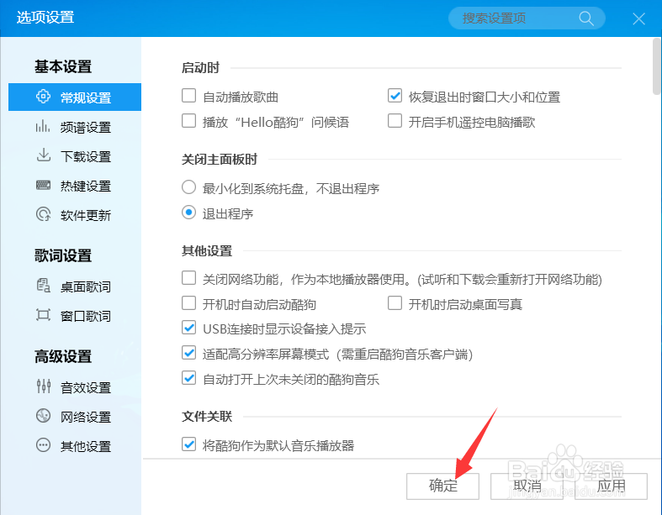Click the globe icon beside 网络设置
Screen dimensions: 662x515
[43, 416]
